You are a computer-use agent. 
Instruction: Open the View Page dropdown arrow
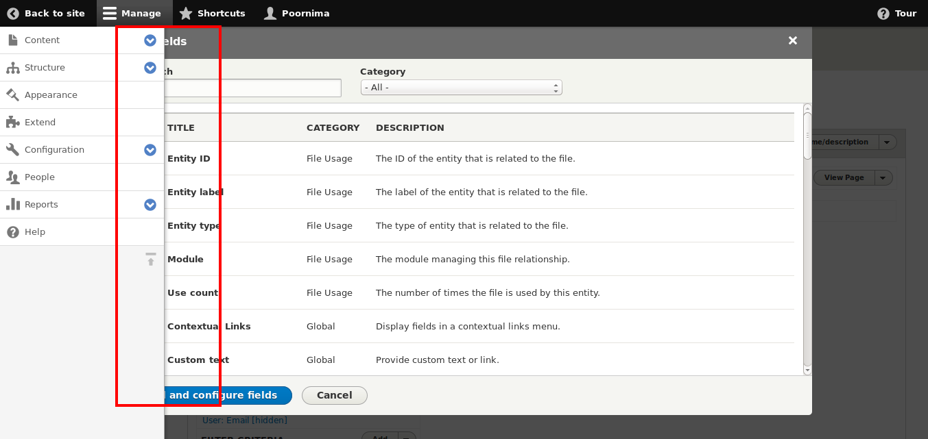coord(883,177)
